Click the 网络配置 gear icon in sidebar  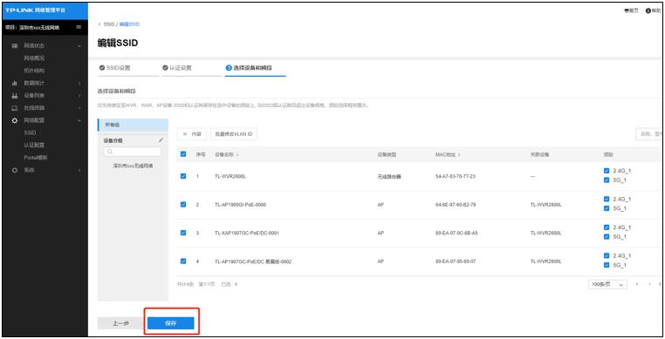point(15,120)
